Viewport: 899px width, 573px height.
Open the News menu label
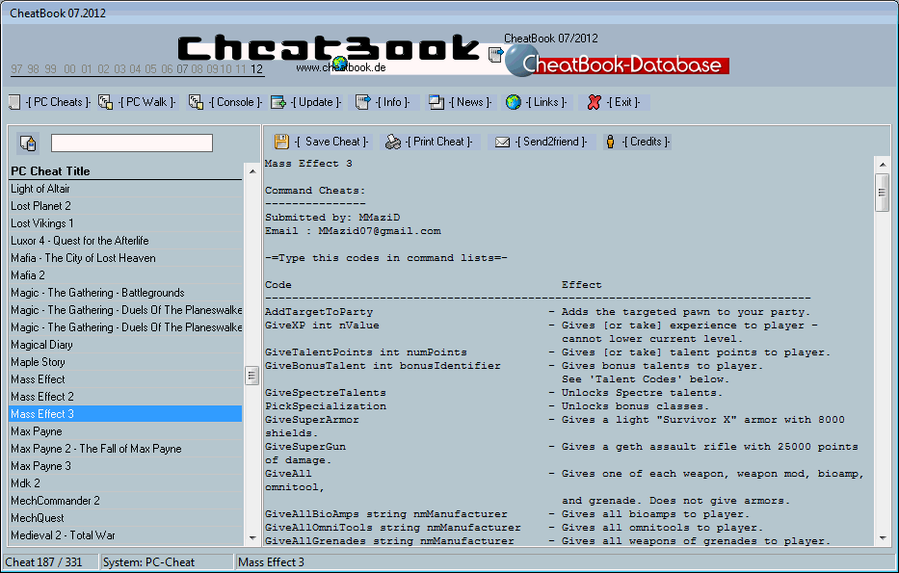(x=470, y=103)
